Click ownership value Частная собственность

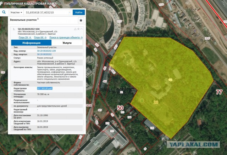tap(49, 82)
